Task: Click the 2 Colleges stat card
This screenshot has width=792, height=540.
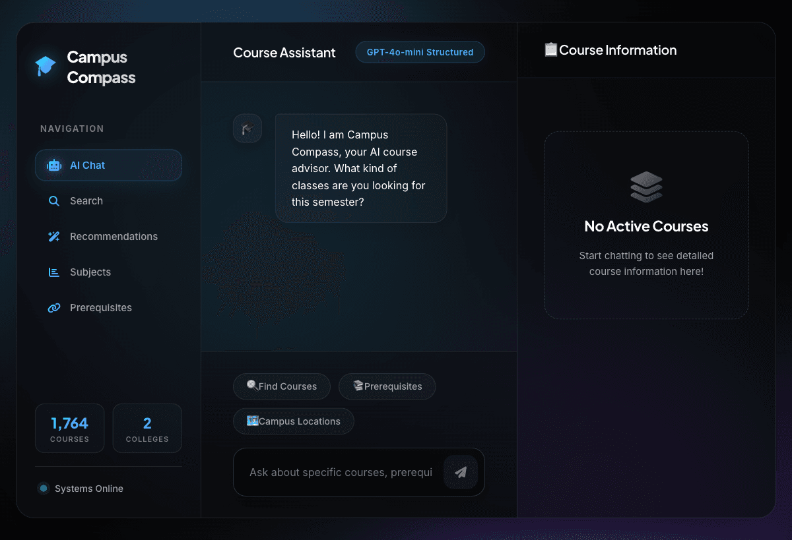Action: (x=147, y=429)
